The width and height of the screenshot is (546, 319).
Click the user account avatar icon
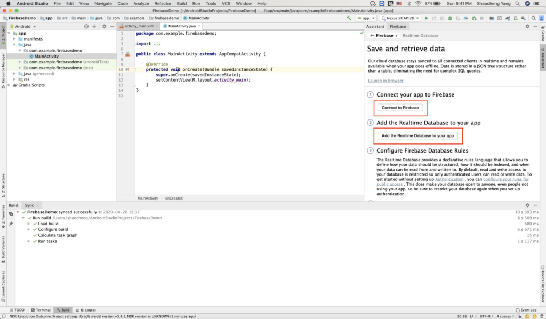542,18
